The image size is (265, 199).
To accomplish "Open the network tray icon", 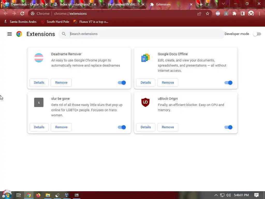I will click(222, 195).
